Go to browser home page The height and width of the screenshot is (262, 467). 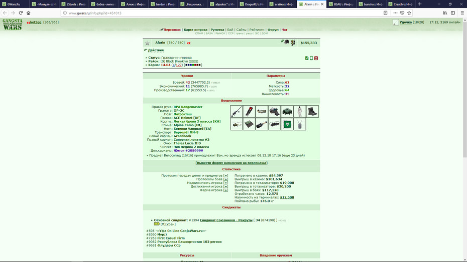coord(29,13)
